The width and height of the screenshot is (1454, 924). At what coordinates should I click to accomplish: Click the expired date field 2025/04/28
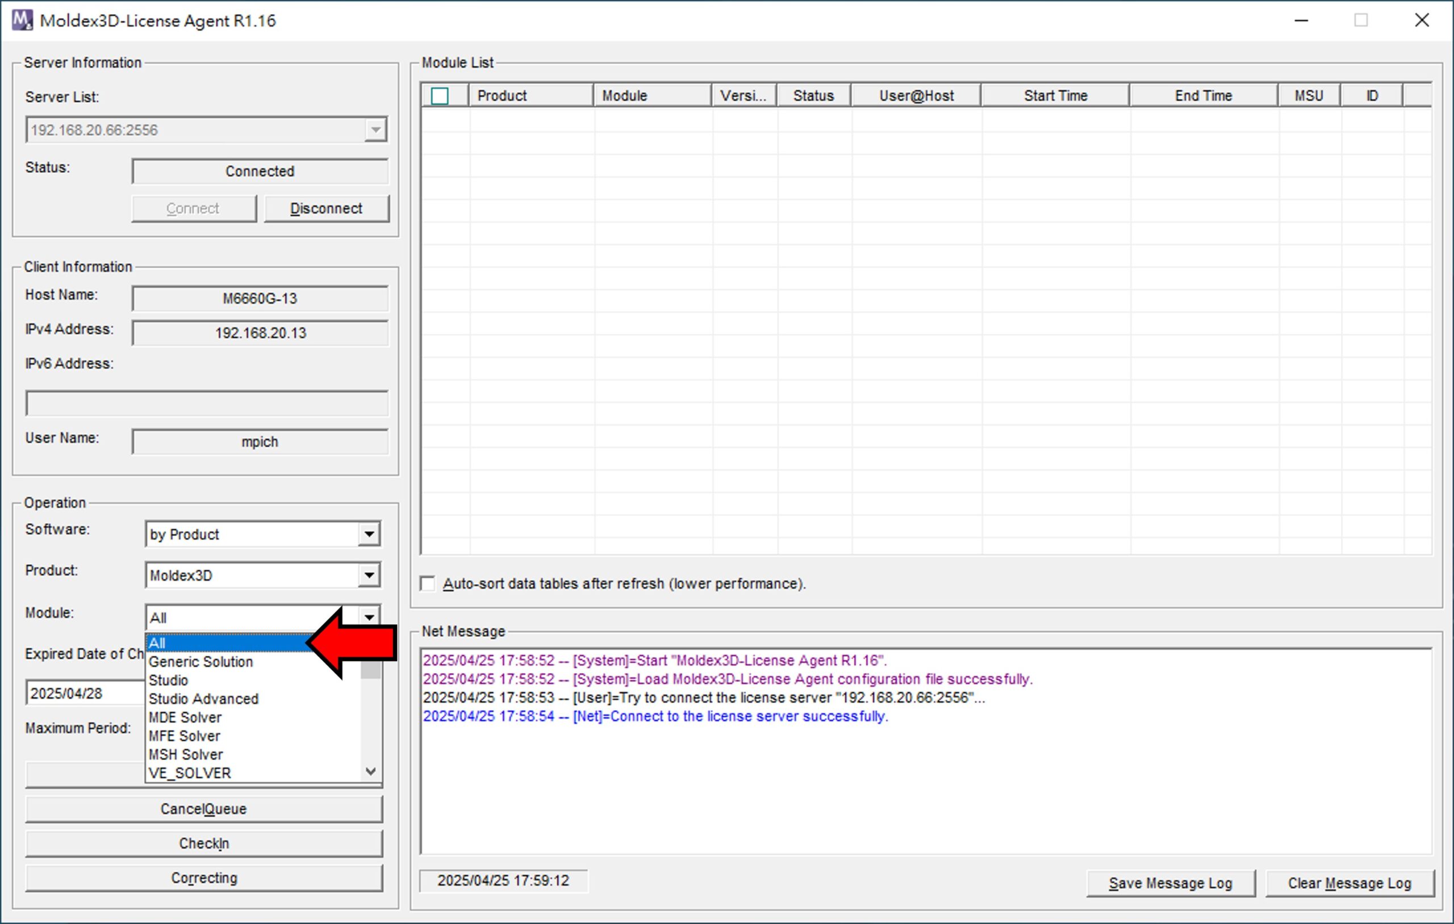coord(85,693)
